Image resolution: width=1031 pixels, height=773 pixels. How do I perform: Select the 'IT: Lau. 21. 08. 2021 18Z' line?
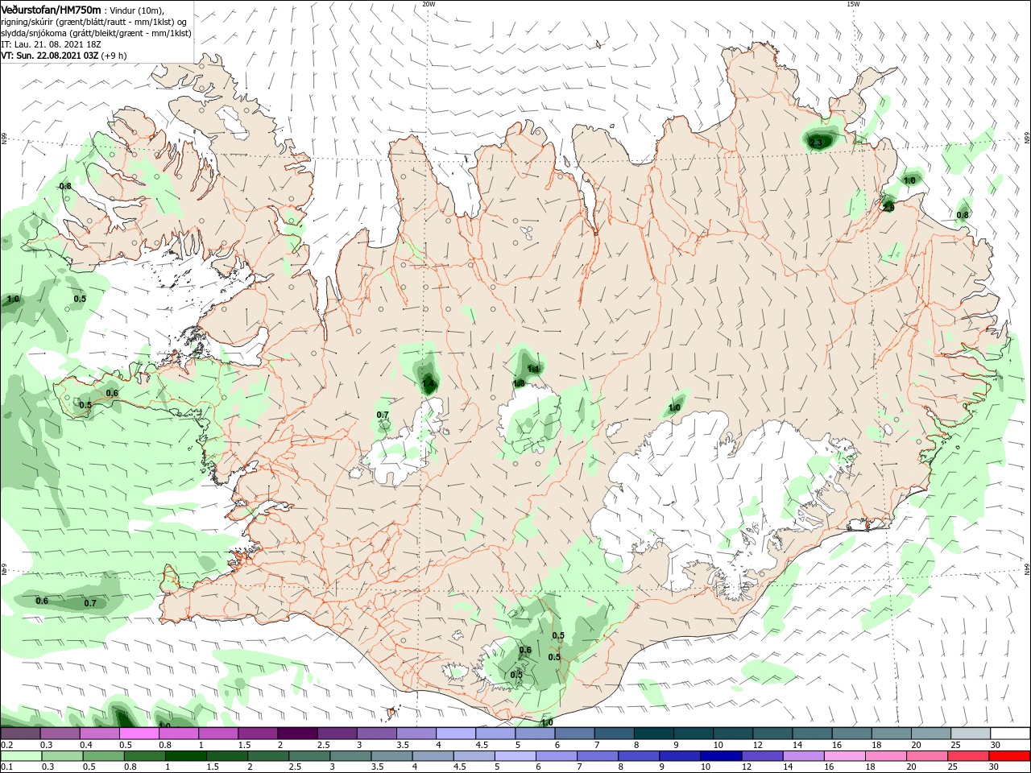pos(51,44)
